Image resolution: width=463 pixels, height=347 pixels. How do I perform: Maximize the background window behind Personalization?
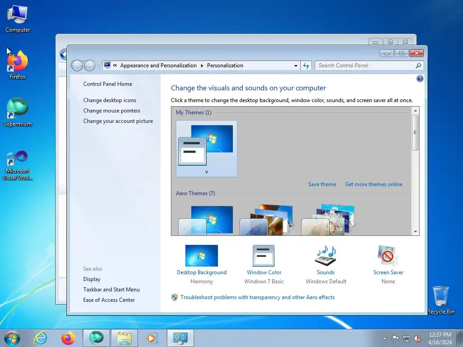(390, 42)
